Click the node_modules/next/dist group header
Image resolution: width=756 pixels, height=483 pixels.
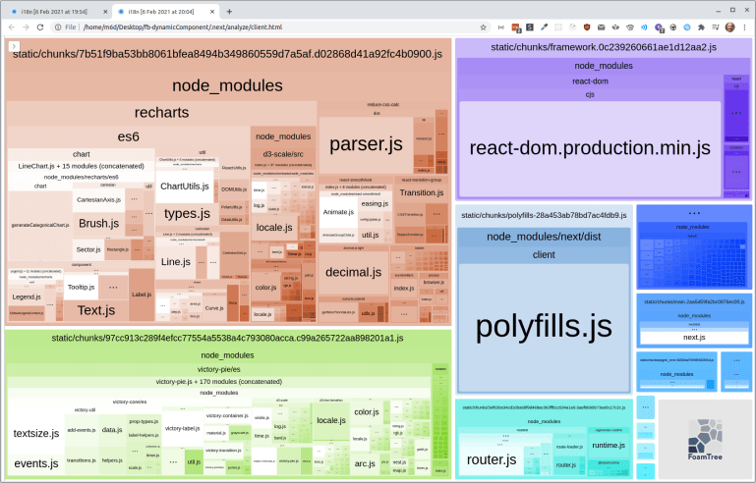[x=544, y=237]
